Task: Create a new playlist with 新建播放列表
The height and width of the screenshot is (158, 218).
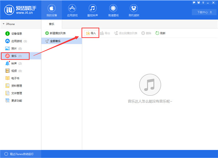Action: [56, 33]
